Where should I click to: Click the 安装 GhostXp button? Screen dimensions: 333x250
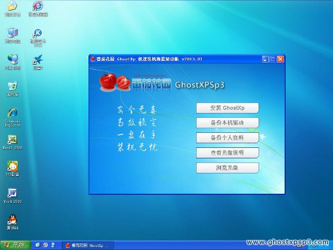tap(227, 108)
